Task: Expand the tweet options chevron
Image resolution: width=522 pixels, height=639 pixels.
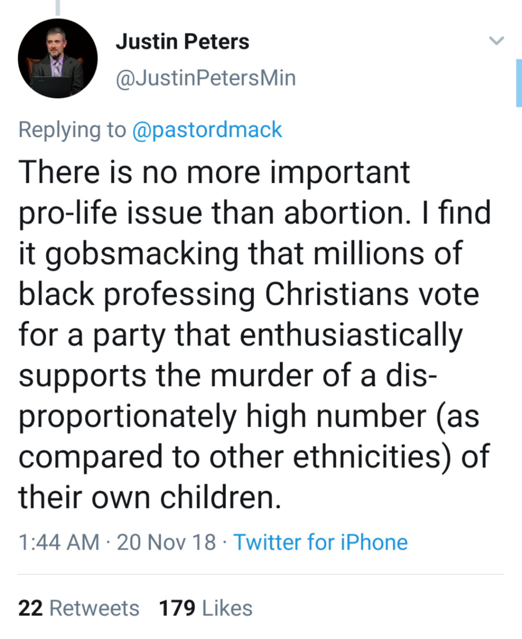Action: coord(496,41)
